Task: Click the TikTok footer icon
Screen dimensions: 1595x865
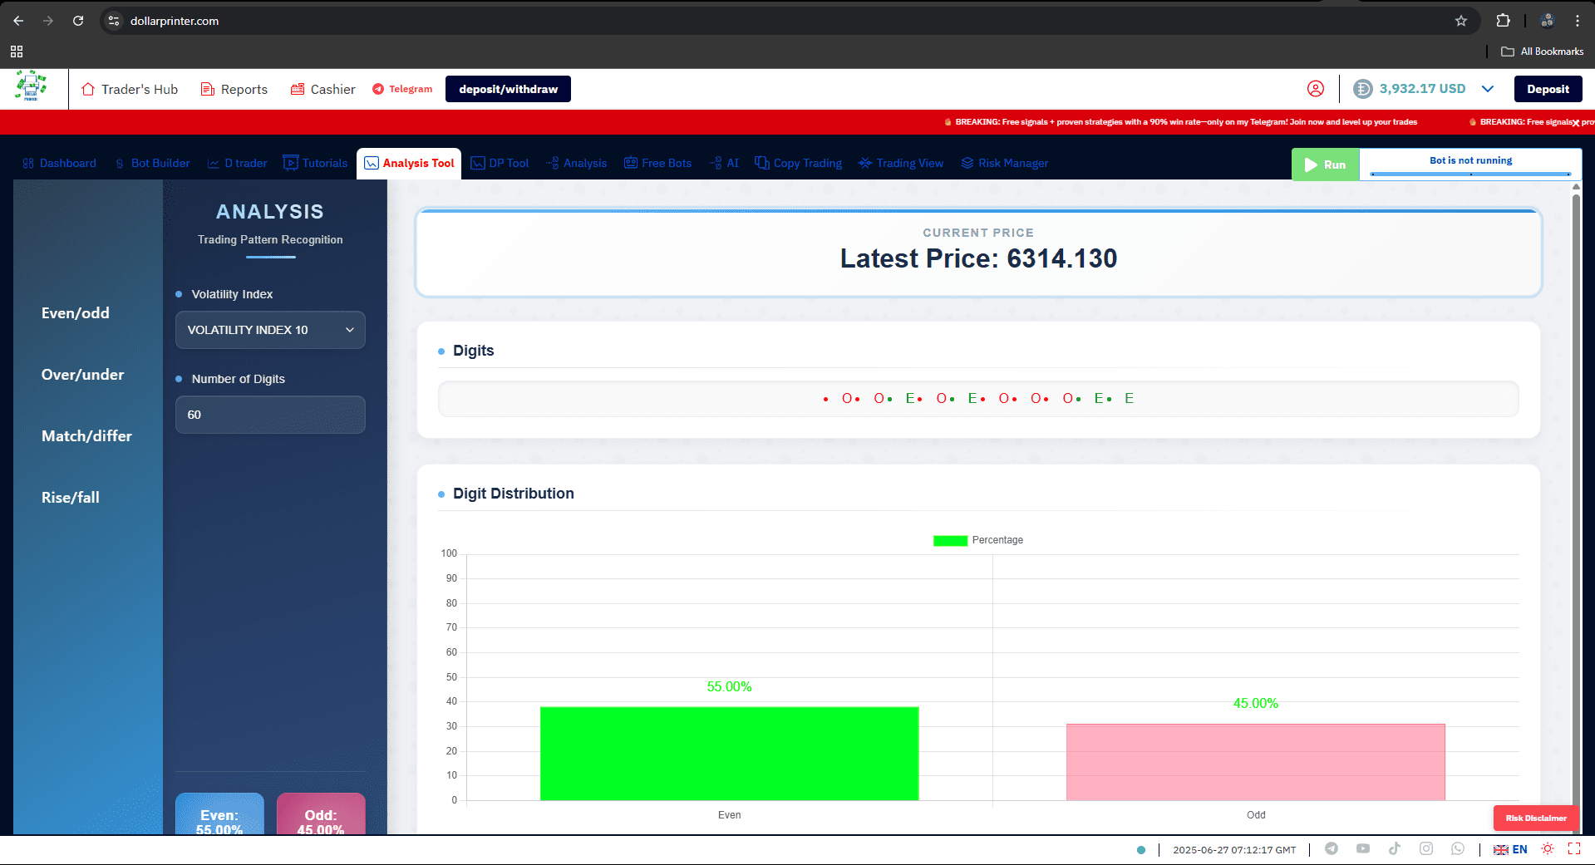Action: (1395, 848)
